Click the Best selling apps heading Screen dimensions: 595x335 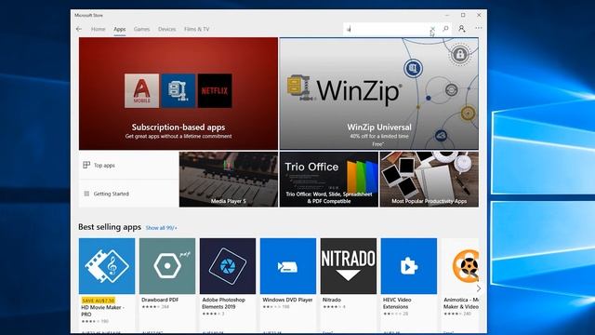110,227
